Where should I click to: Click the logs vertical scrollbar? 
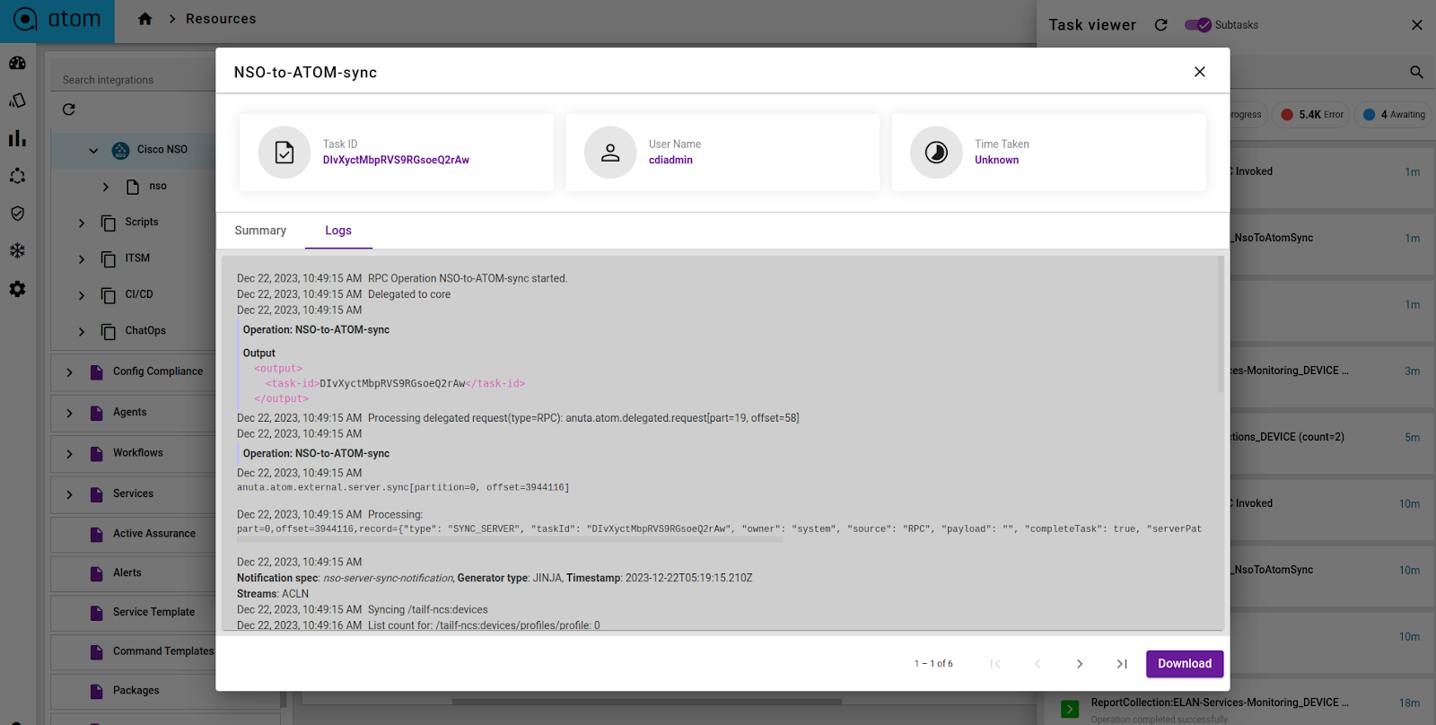1221,324
